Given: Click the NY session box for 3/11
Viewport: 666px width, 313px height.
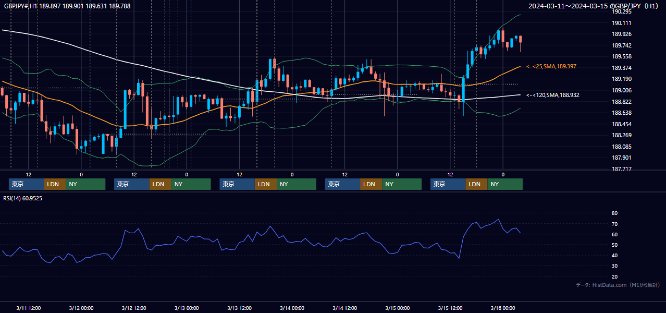Looking at the screenshot, I should [85, 184].
